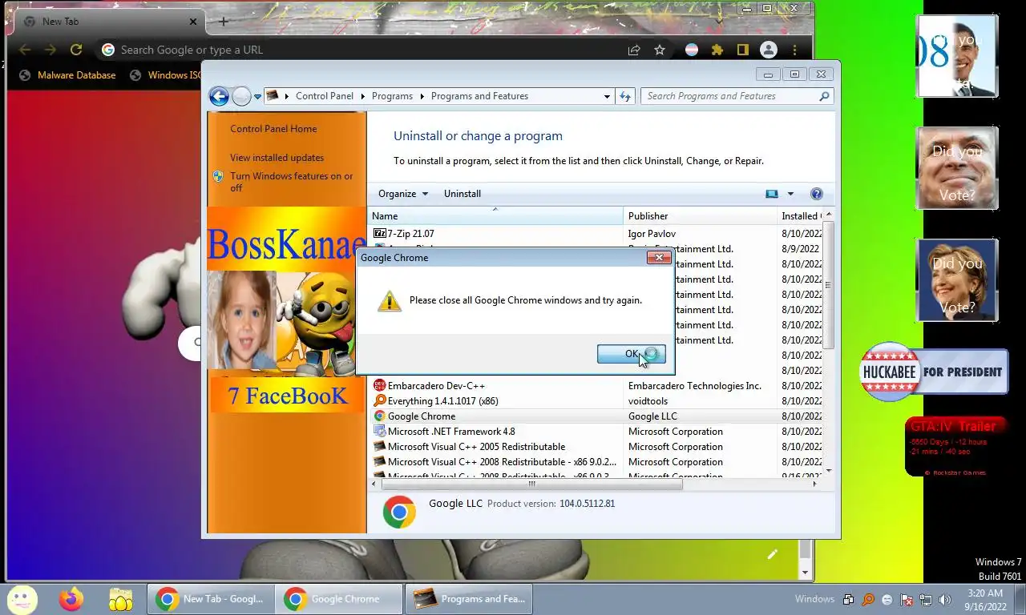
Task: Open Programs and Features help icon
Action: click(x=816, y=194)
